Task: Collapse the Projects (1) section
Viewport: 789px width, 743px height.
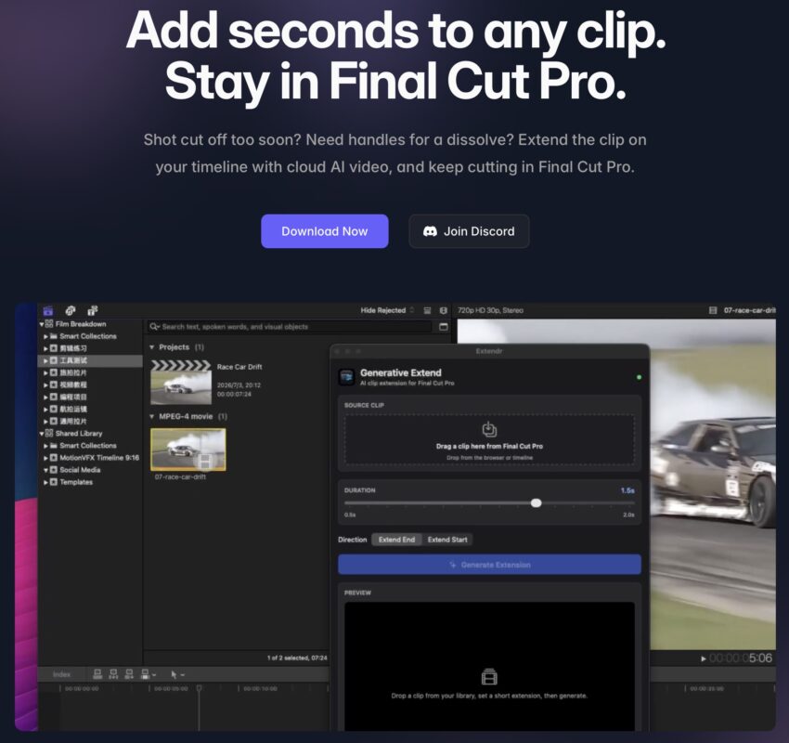Action: tap(152, 347)
